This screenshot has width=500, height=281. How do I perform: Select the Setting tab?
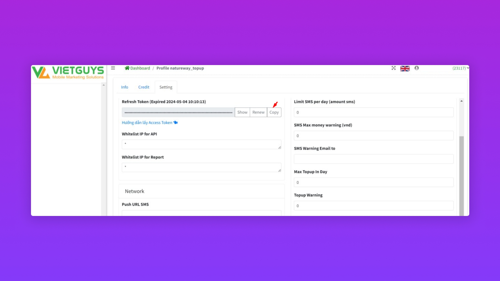point(166,87)
